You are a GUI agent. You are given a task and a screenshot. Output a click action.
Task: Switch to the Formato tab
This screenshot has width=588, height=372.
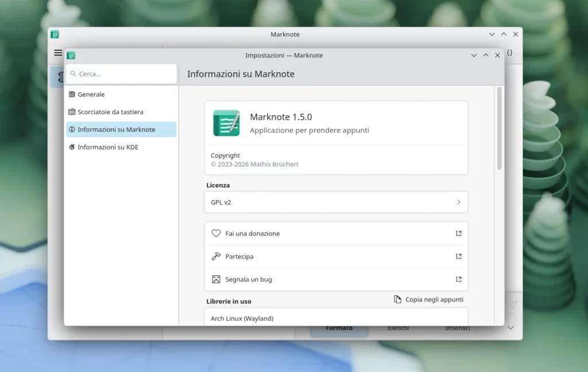tap(339, 327)
